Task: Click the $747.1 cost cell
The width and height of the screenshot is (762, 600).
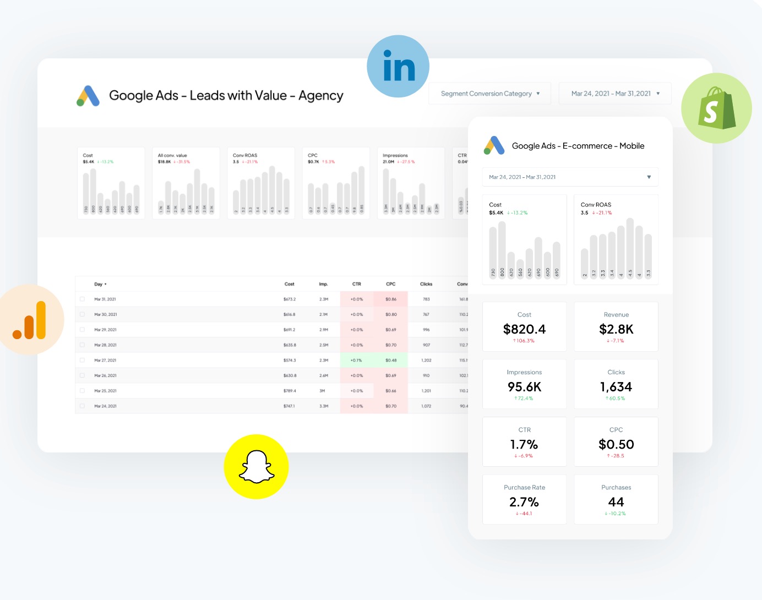Action: pyautogui.click(x=290, y=406)
